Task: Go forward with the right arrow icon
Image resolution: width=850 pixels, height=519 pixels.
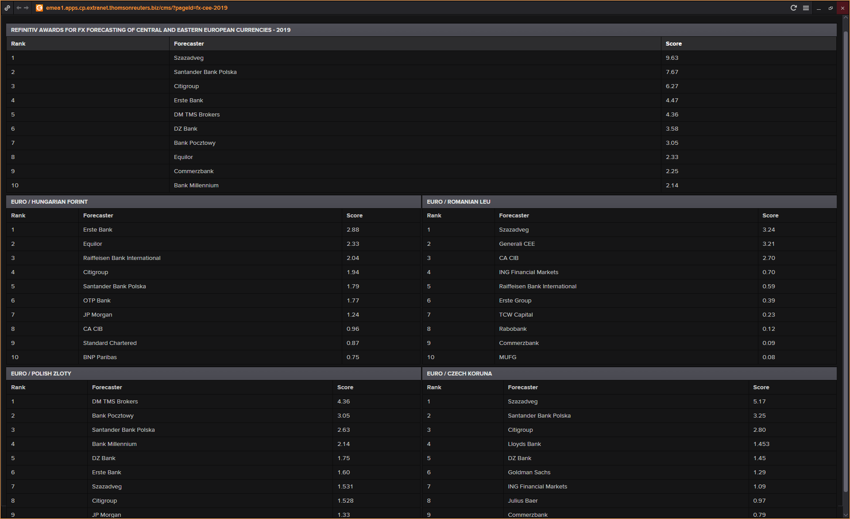Action: click(x=26, y=8)
